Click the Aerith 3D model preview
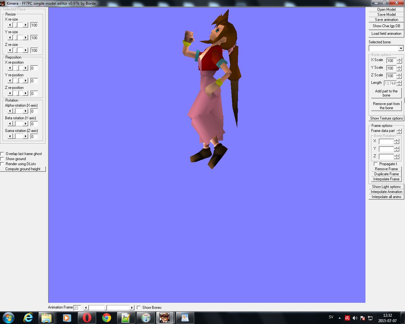The width and height of the screenshot is (405, 324). click(x=212, y=89)
